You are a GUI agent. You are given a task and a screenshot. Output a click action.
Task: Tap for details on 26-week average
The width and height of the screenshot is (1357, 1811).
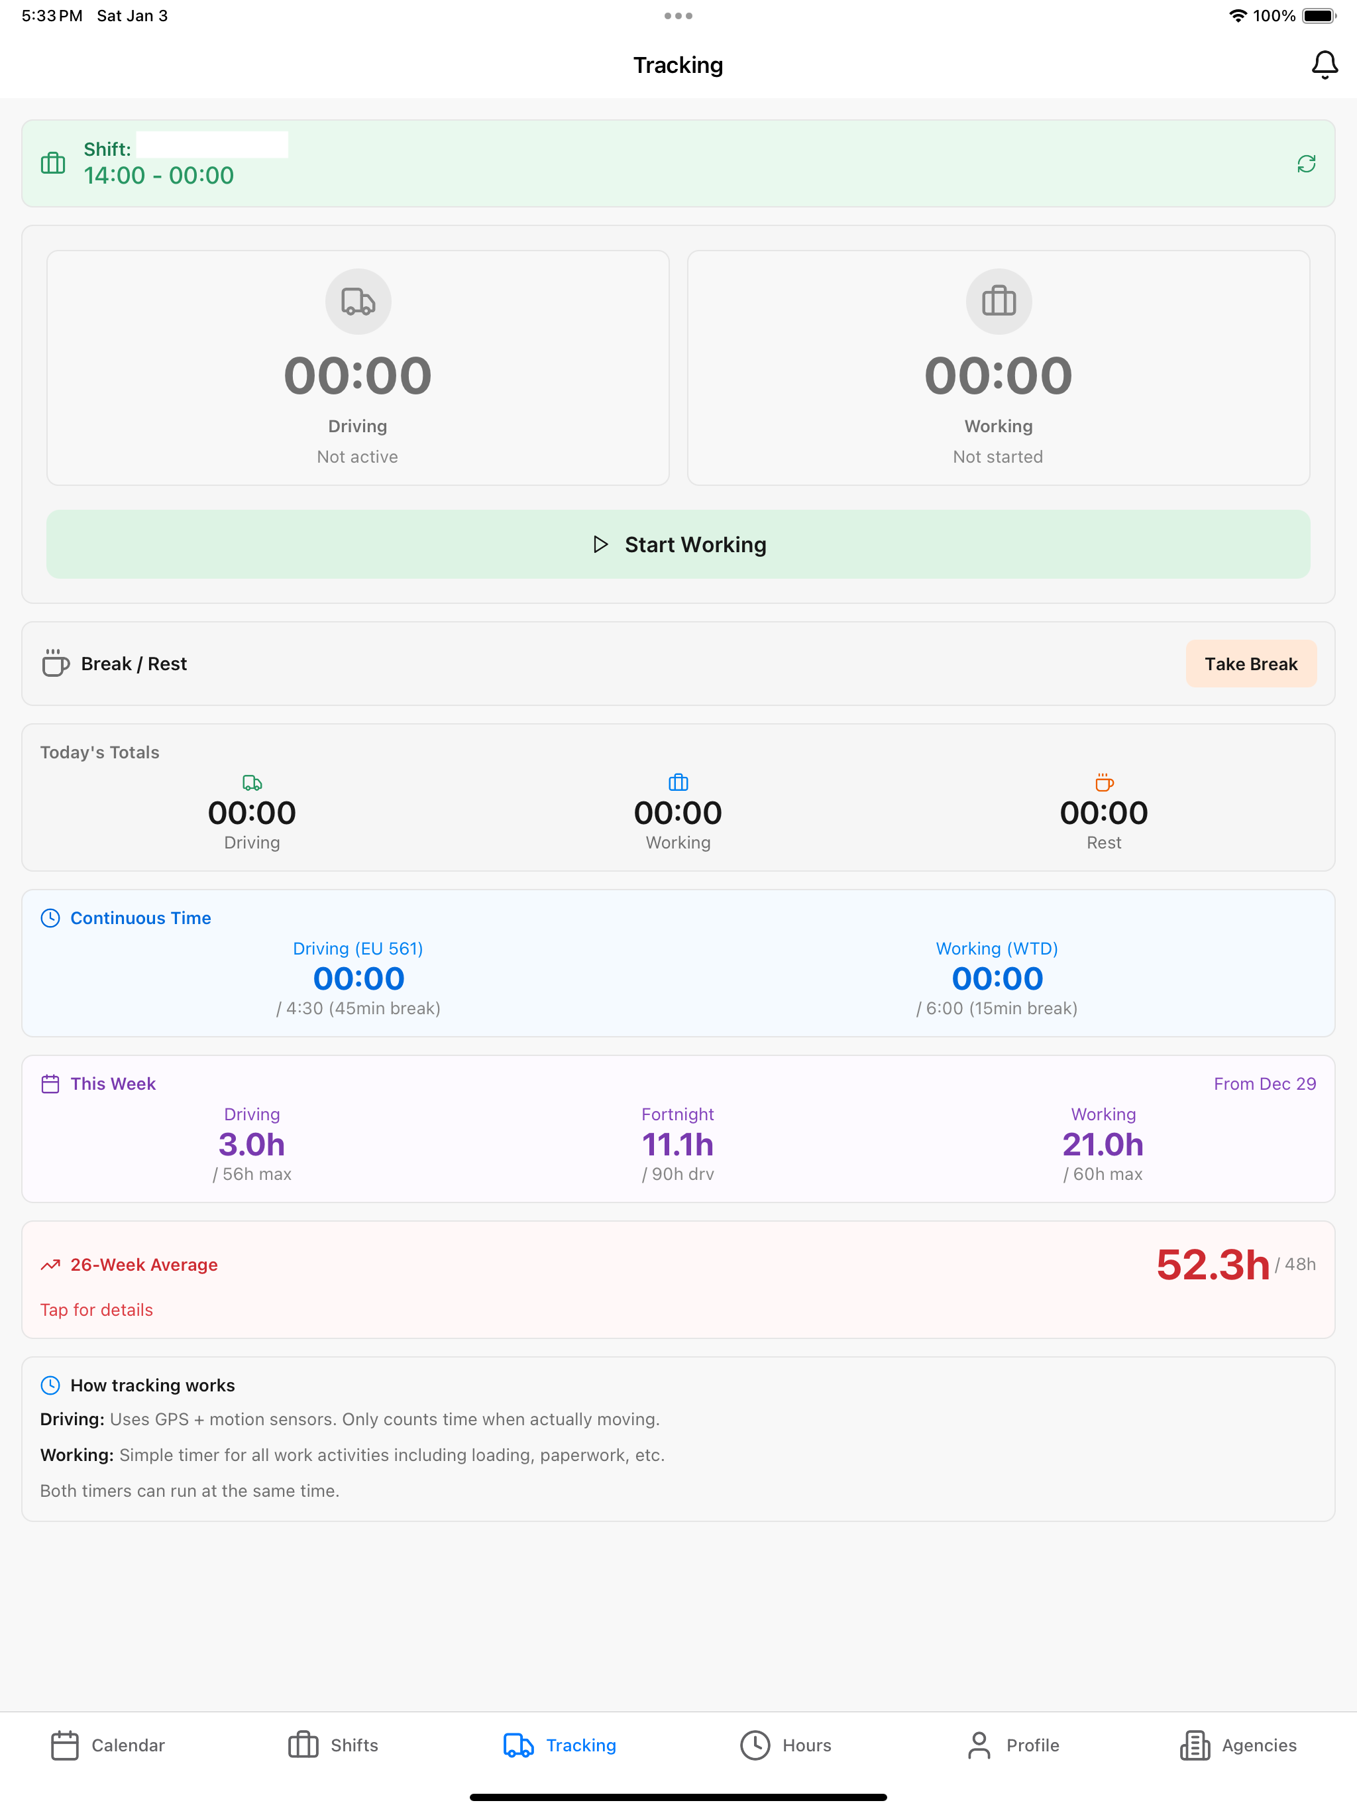point(97,1310)
